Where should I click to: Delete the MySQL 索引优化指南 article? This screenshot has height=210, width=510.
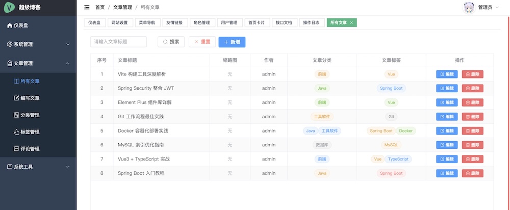(472, 145)
